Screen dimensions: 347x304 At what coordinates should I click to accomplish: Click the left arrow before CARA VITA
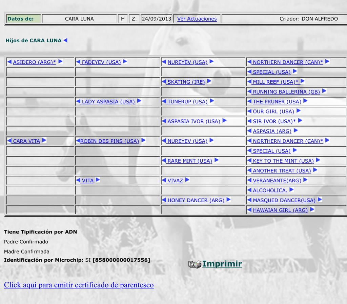tap(9, 141)
